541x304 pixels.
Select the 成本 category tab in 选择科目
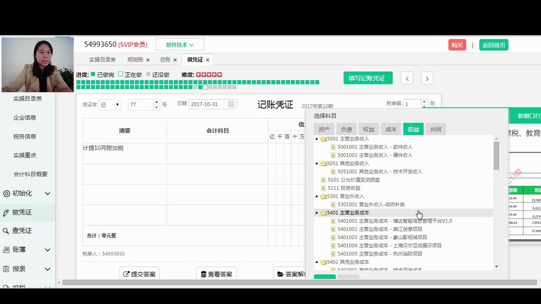391,129
